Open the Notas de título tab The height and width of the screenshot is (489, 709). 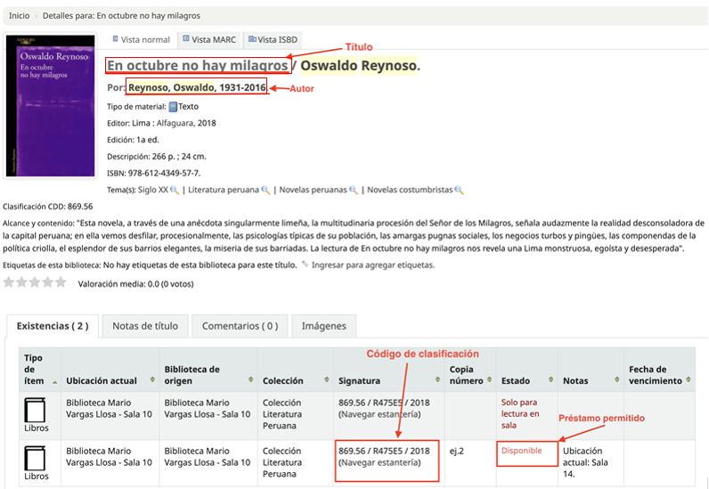point(144,326)
